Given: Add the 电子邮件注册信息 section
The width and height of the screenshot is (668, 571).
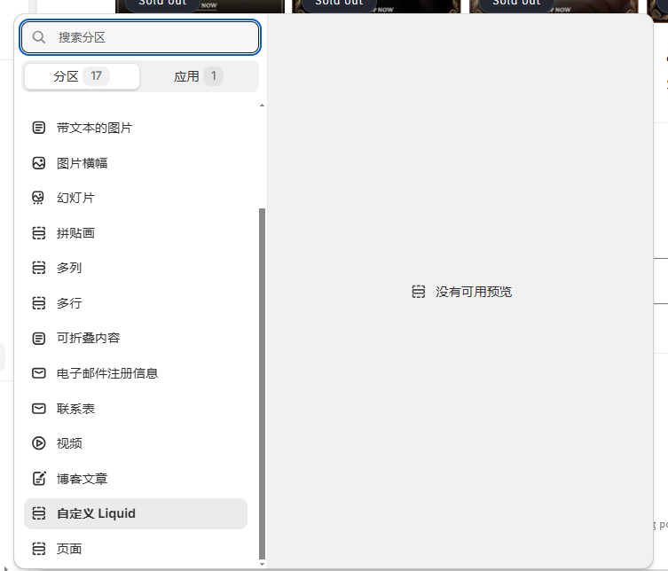Looking at the screenshot, I should 136,373.
